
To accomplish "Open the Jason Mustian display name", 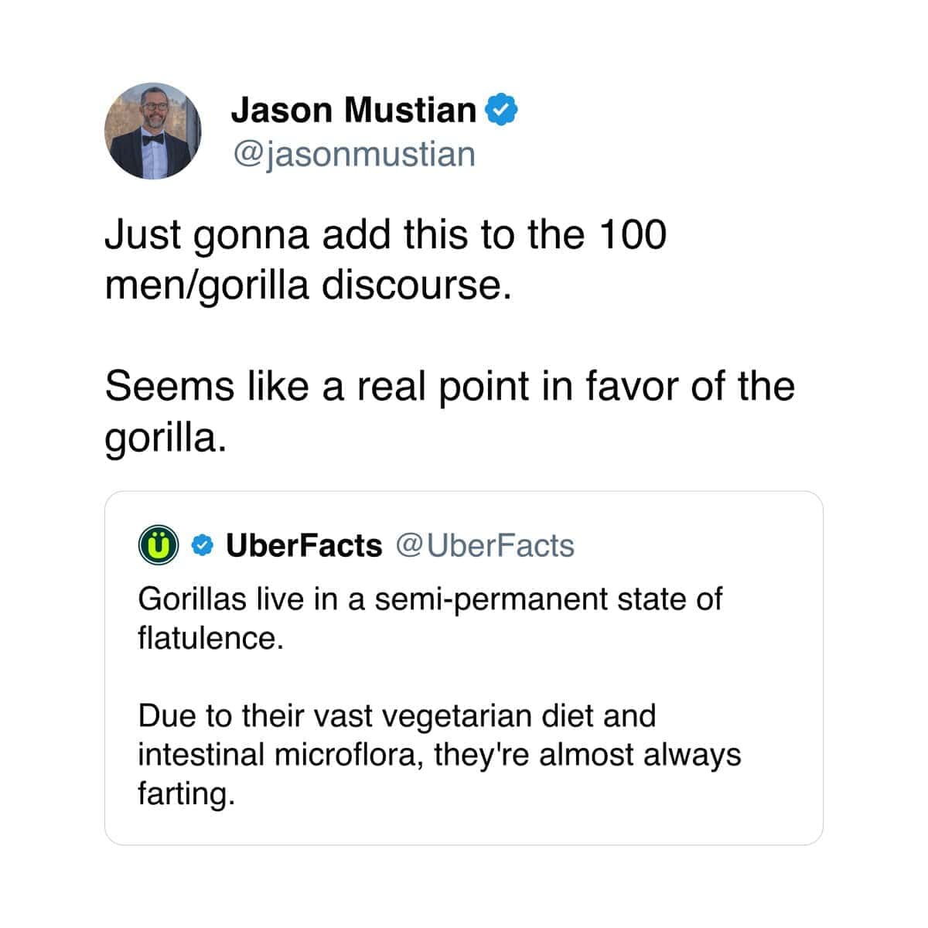I will [354, 110].
